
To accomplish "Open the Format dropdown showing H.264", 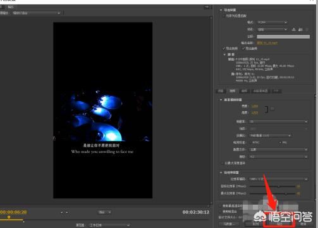I will 272,22.
